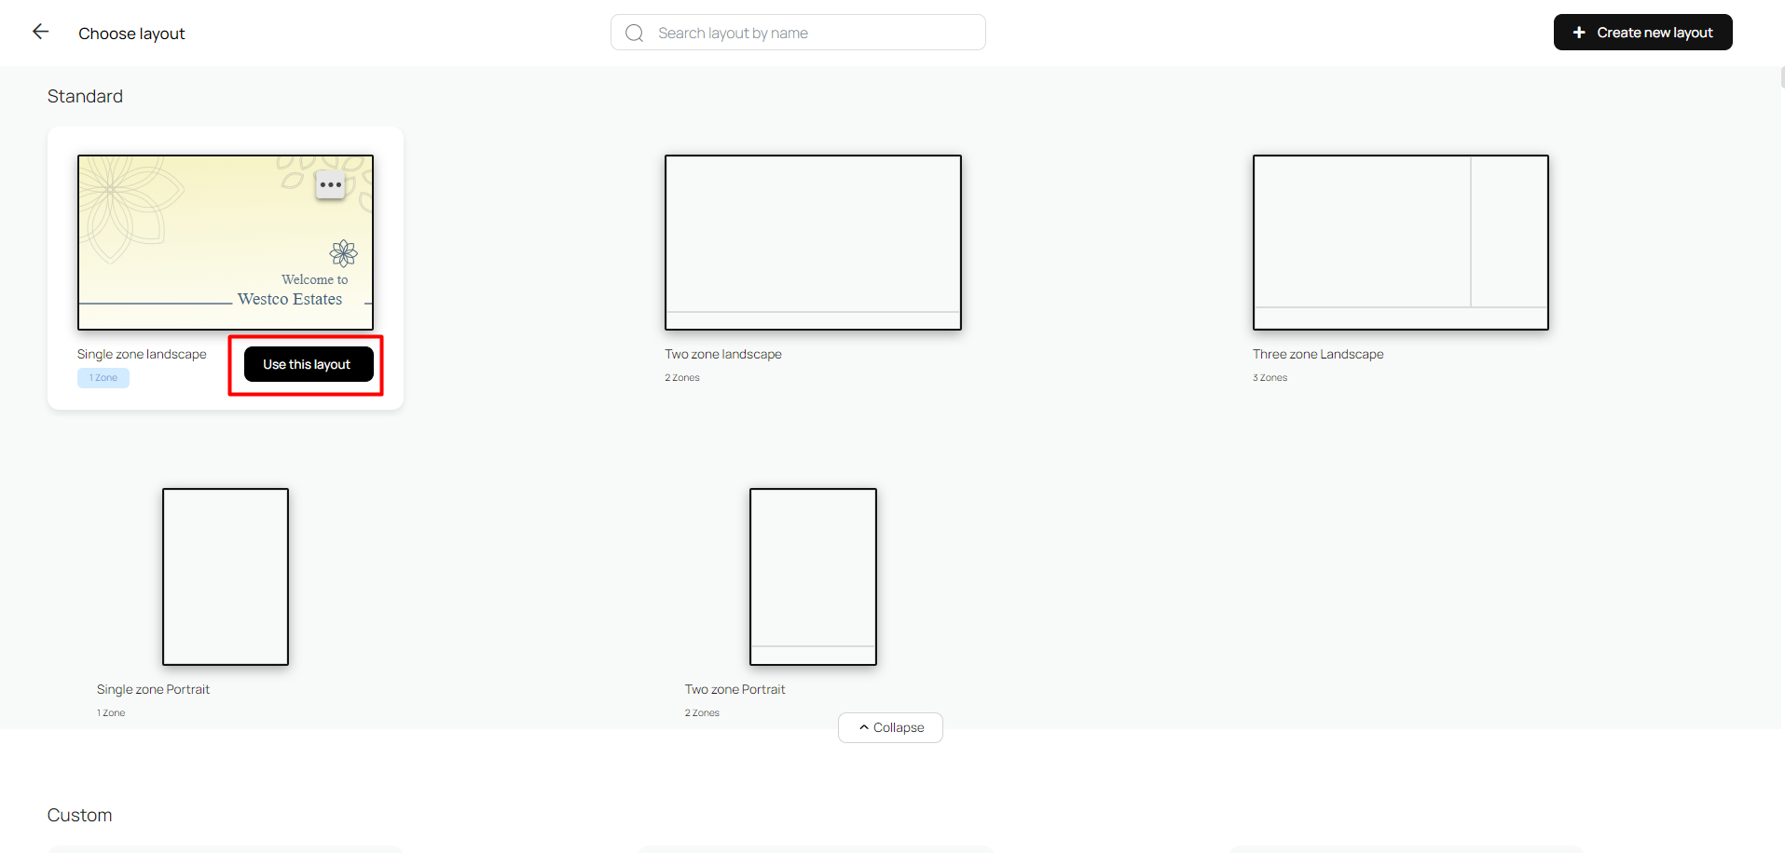Click the Single zone landscape label

[x=142, y=354]
